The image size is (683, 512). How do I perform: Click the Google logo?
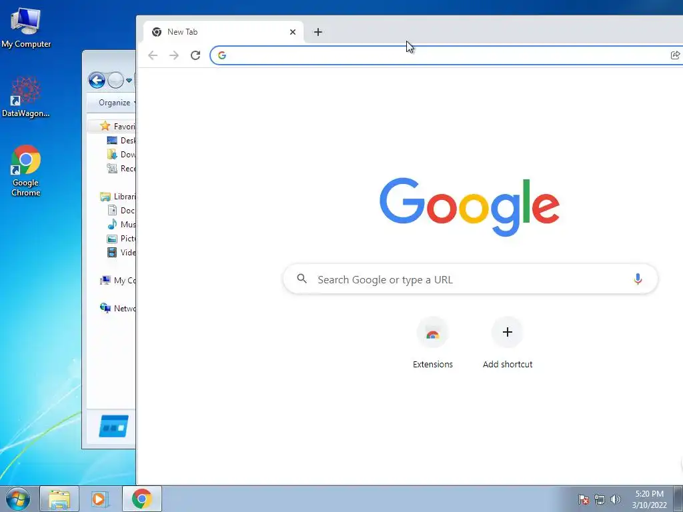(469, 207)
